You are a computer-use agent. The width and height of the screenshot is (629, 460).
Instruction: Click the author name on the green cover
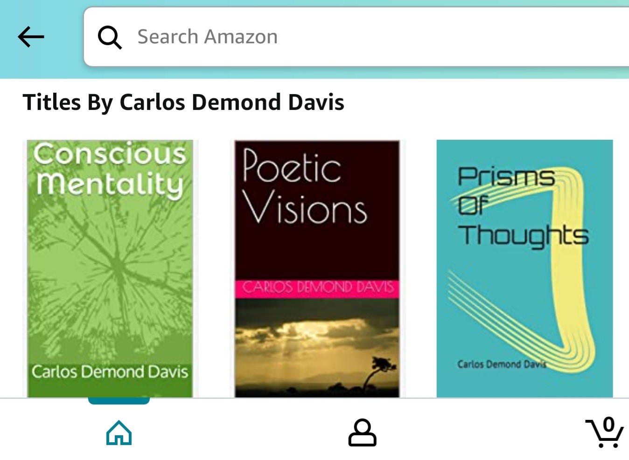point(110,372)
